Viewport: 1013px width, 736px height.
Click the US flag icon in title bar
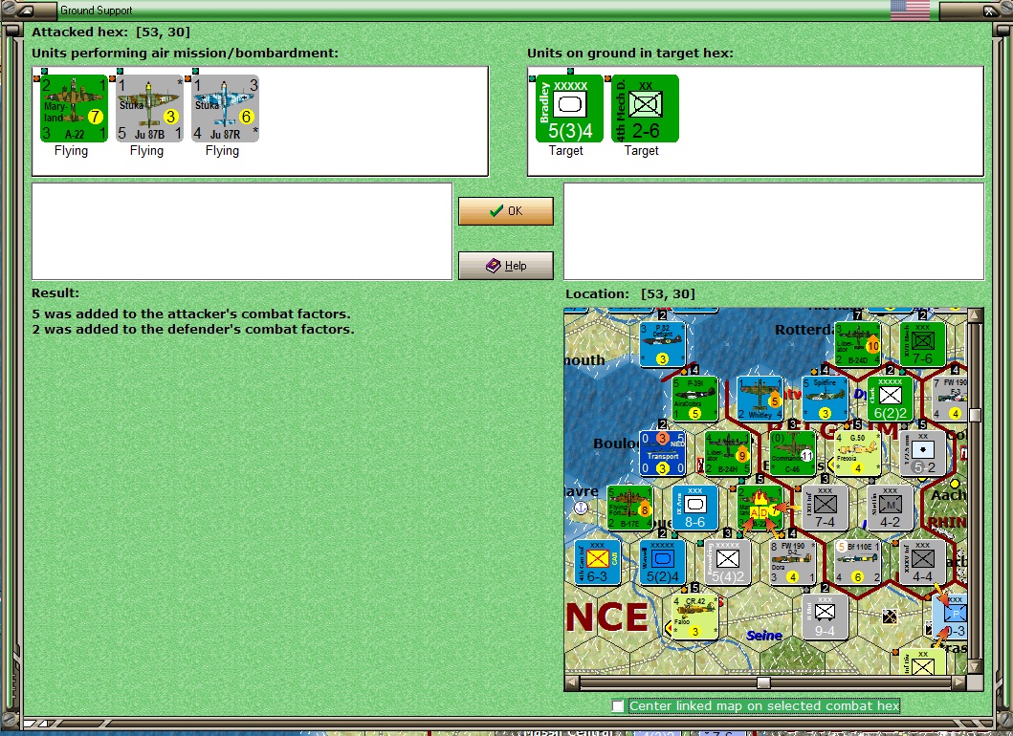pos(910,10)
